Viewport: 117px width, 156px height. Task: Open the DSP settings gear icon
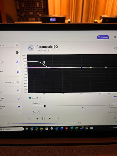tap(17, 45)
